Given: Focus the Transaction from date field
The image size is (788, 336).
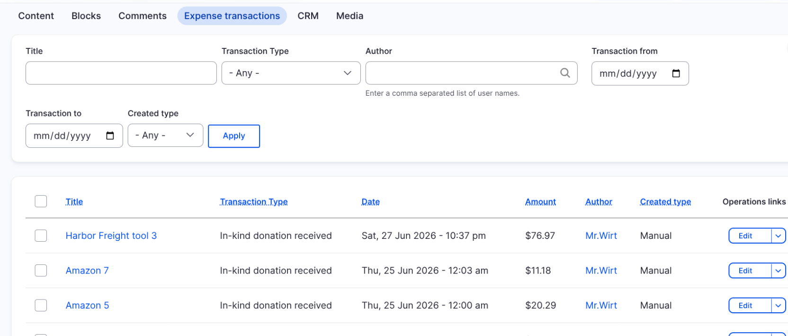Looking at the screenshot, I should pos(640,73).
